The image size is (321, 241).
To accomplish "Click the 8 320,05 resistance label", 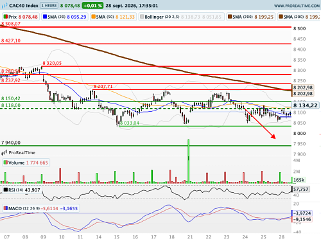I will click(x=52, y=63).
